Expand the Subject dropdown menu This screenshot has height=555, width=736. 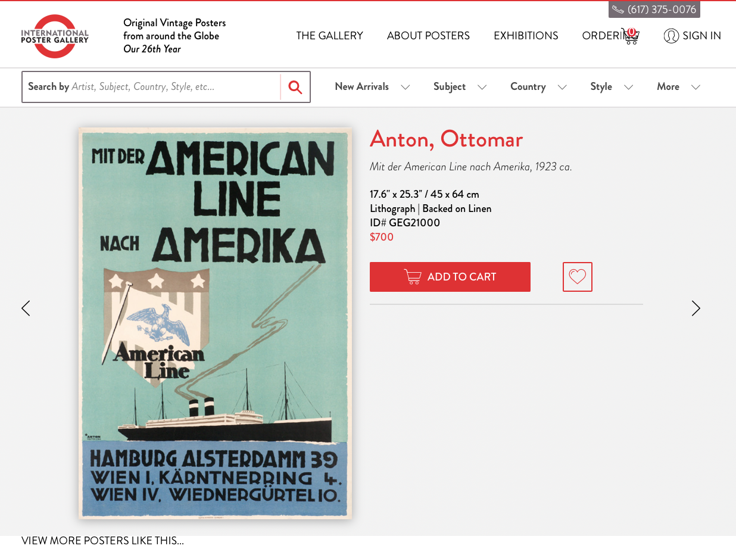pyautogui.click(x=460, y=87)
